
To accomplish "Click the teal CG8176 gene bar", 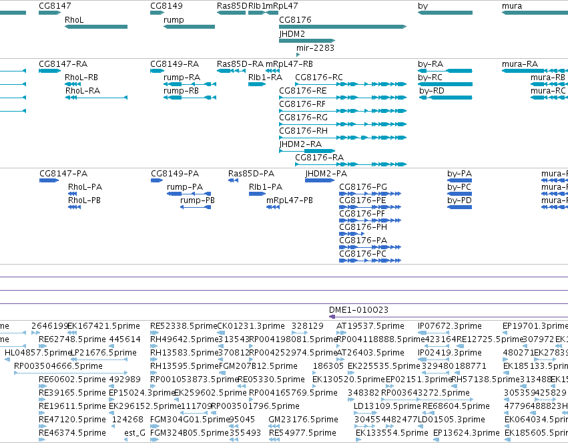I will point(342,27).
